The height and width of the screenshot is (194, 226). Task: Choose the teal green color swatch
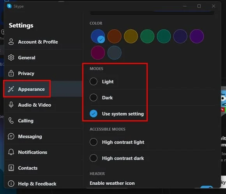pos(164,36)
